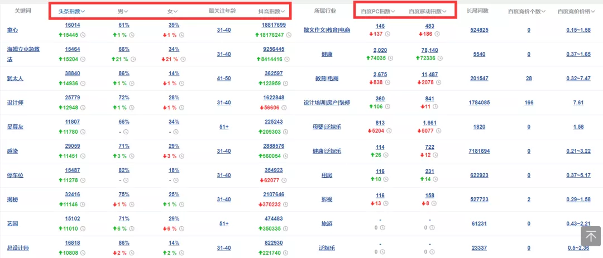Open industry link 散文作文|教育|电商
Screen dimensions: 603x258
[327, 30]
